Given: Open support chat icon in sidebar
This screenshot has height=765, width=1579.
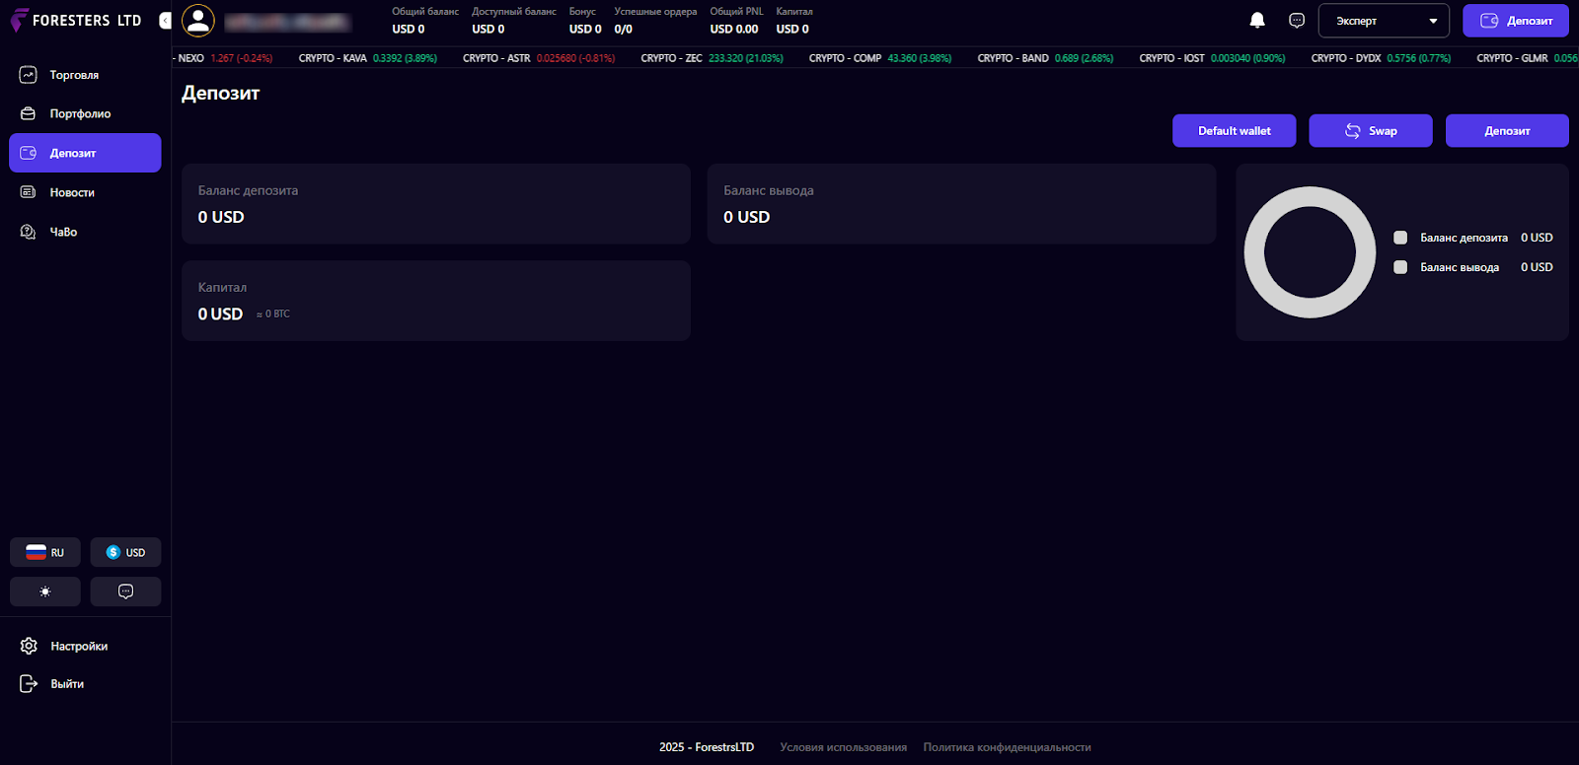Looking at the screenshot, I should point(125,591).
